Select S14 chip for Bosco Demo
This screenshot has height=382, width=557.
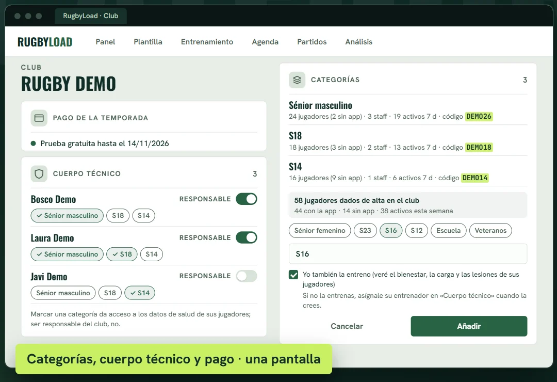point(144,216)
